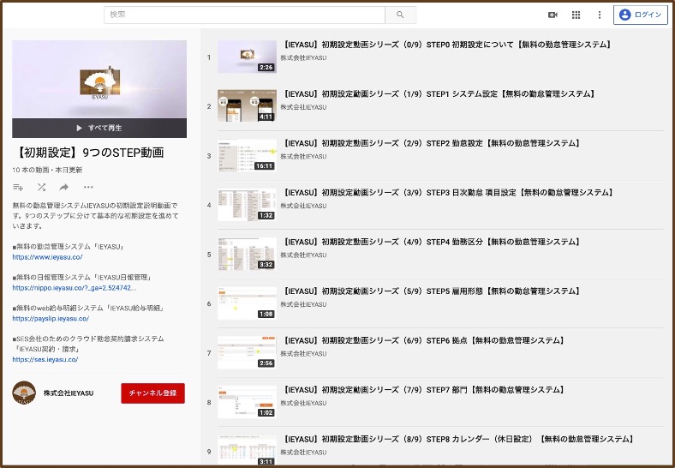Open STEP8 カレンダー video title
675x468 pixels.
pos(458,439)
